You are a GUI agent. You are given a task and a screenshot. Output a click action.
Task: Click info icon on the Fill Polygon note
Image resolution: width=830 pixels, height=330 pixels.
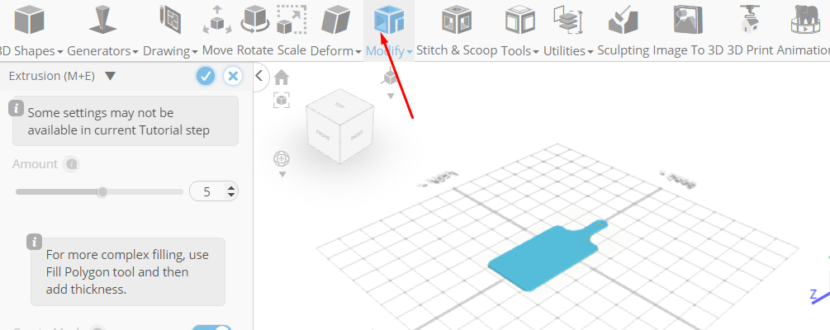point(35,243)
